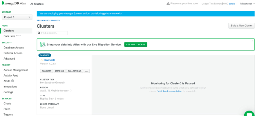Image resolution: width=255 pixels, height=116 pixels.
Task: Open Advanced security settings
Action: click(x=9, y=59)
